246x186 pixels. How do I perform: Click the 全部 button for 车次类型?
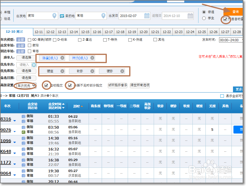[21, 40]
